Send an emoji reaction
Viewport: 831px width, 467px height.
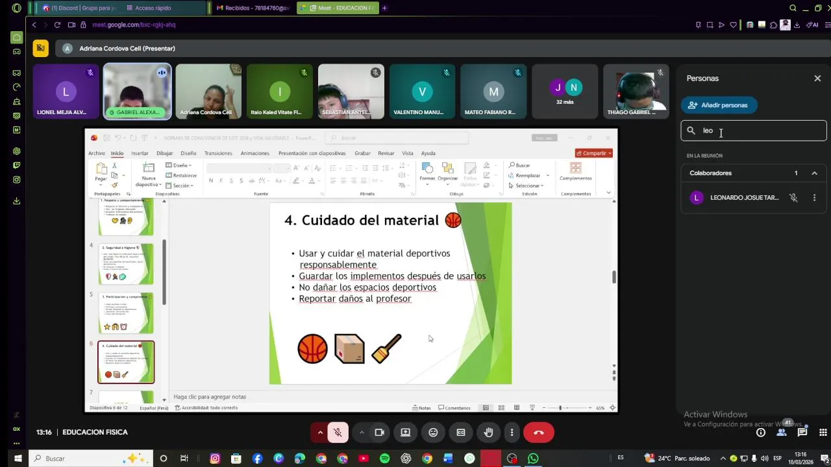point(433,433)
